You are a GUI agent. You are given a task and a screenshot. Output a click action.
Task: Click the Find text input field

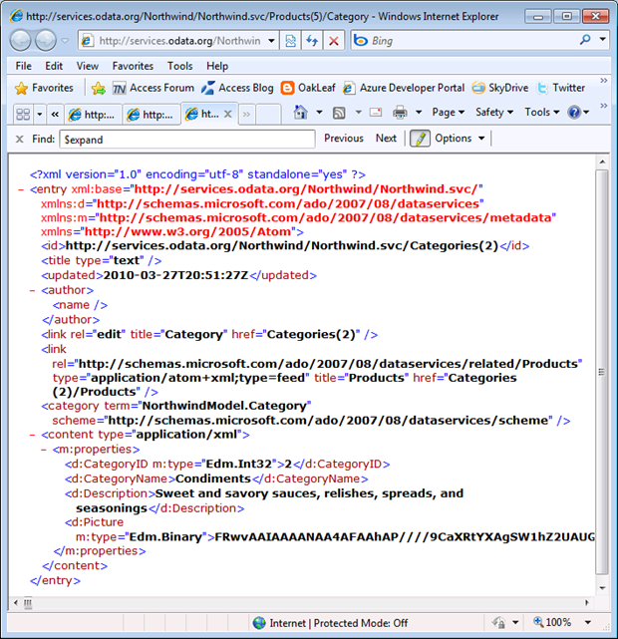coord(187,140)
